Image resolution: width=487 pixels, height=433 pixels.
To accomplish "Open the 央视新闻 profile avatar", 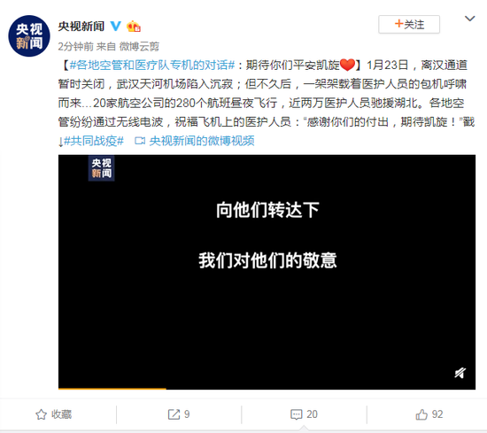I will click(x=29, y=35).
